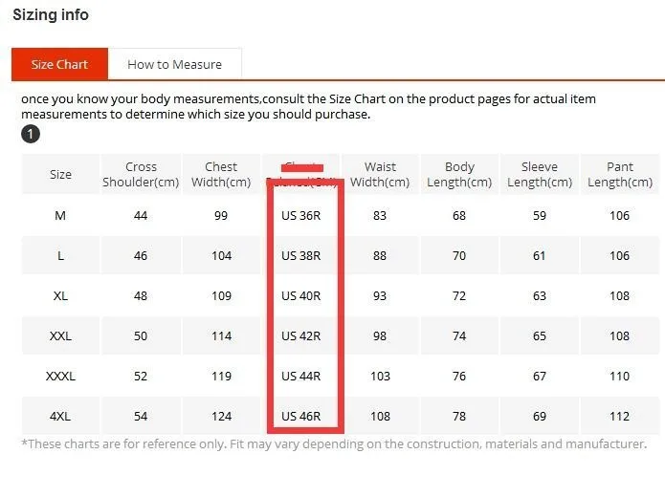Select the Waist Width(cm) column header
The height and width of the screenshot is (497, 665).
(380, 175)
